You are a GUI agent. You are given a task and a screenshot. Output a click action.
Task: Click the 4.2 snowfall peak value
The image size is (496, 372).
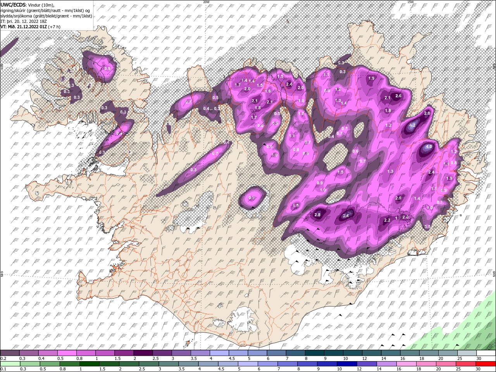[412, 125]
